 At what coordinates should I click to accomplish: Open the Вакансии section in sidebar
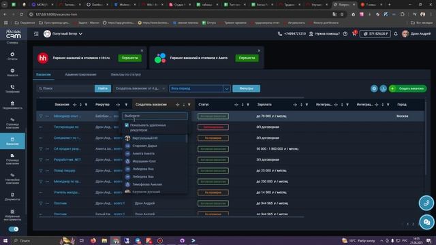(x=12, y=141)
